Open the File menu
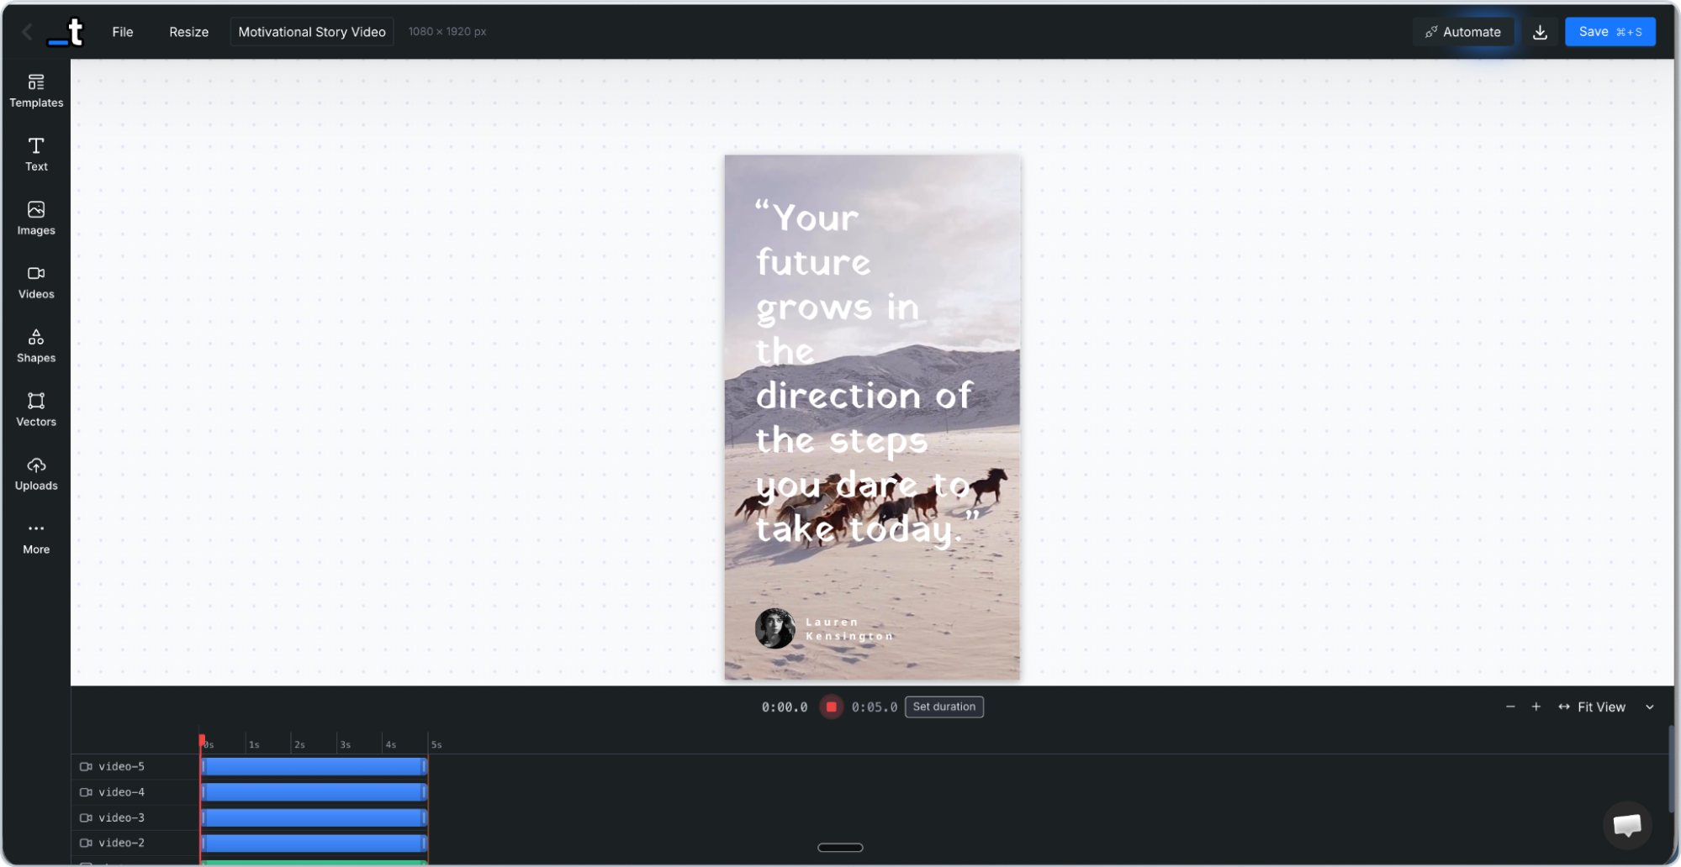The width and height of the screenshot is (1681, 867). click(123, 32)
